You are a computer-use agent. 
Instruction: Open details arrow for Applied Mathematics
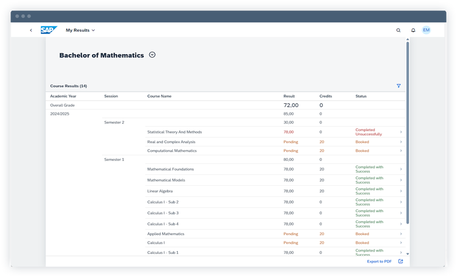click(401, 234)
